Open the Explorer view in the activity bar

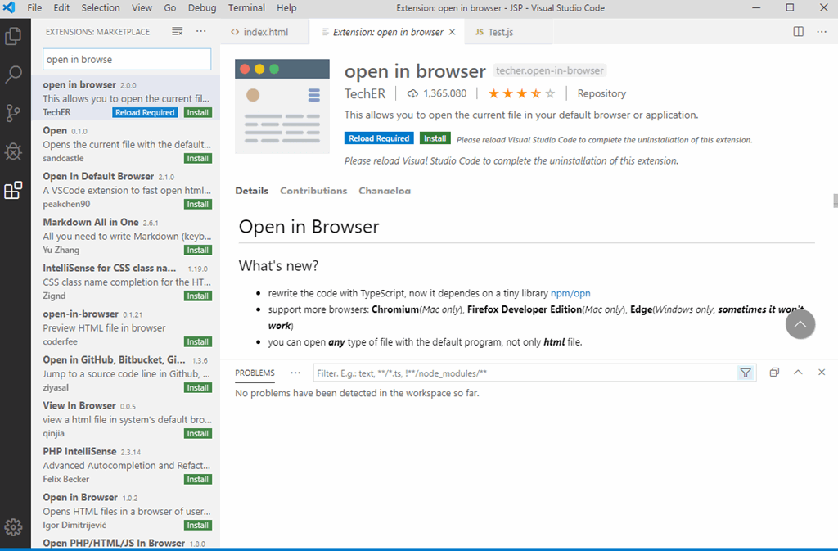[12, 36]
